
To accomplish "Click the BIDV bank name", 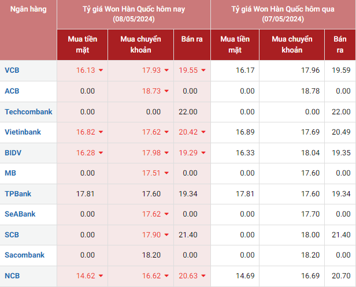I will pos(13,153).
